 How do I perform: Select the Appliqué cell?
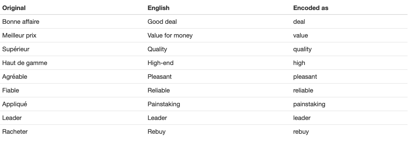tap(15, 104)
